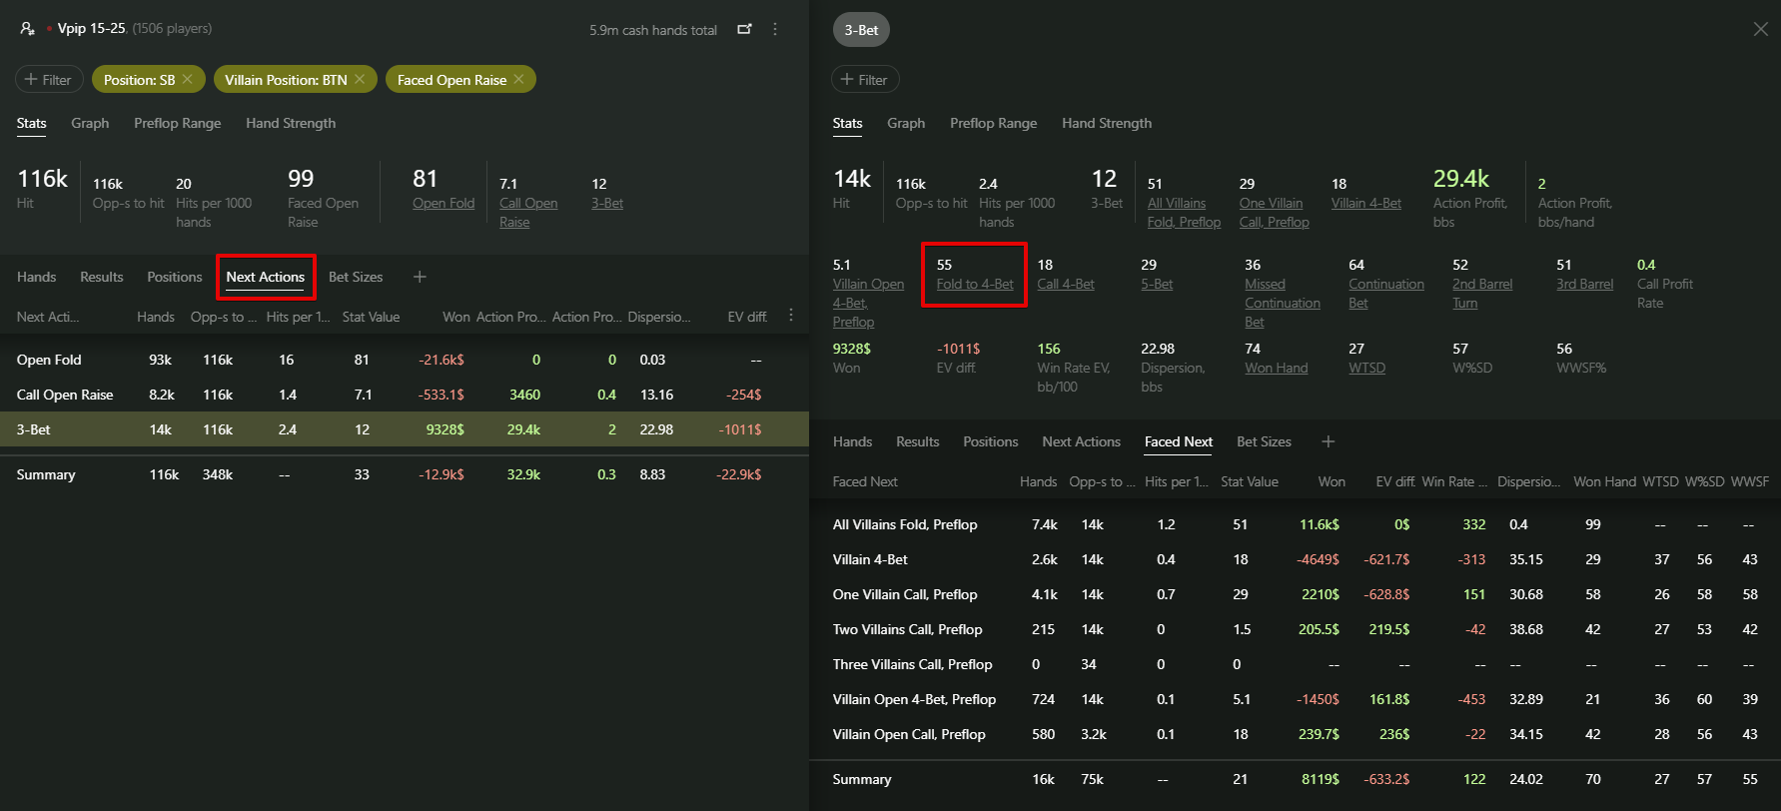Select the Villain 4-Bet table row
The image size is (1781, 811).
coord(870,559)
